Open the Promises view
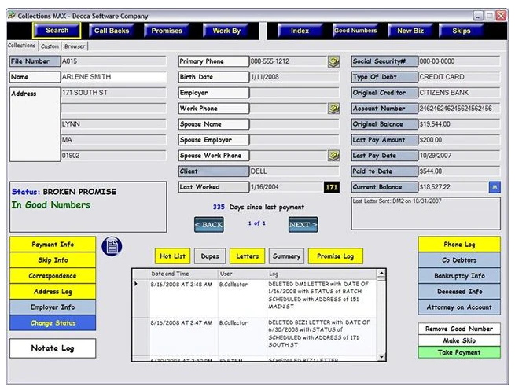This screenshot has height=390, width=515. click(167, 31)
